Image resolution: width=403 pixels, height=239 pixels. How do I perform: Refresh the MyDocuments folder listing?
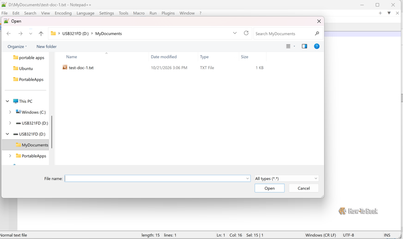click(x=246, y=33)
